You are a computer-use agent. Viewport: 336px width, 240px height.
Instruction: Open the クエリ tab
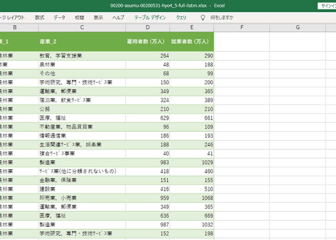point(181,17)
